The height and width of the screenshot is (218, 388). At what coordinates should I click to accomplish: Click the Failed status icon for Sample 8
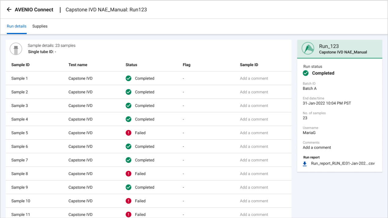pyautogui.click(x=129, y=173)
